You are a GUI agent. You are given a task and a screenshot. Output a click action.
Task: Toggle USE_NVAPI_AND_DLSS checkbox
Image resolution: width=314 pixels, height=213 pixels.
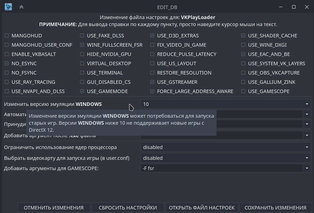pos(7,91)
